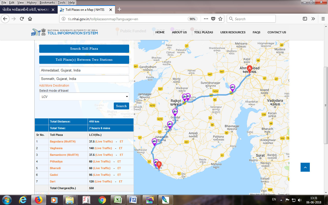Open the TOLL PLAZAS navigation item
The height and width of the screenshot is (205, 328).
pyautogui.click(x=203, y=32)
